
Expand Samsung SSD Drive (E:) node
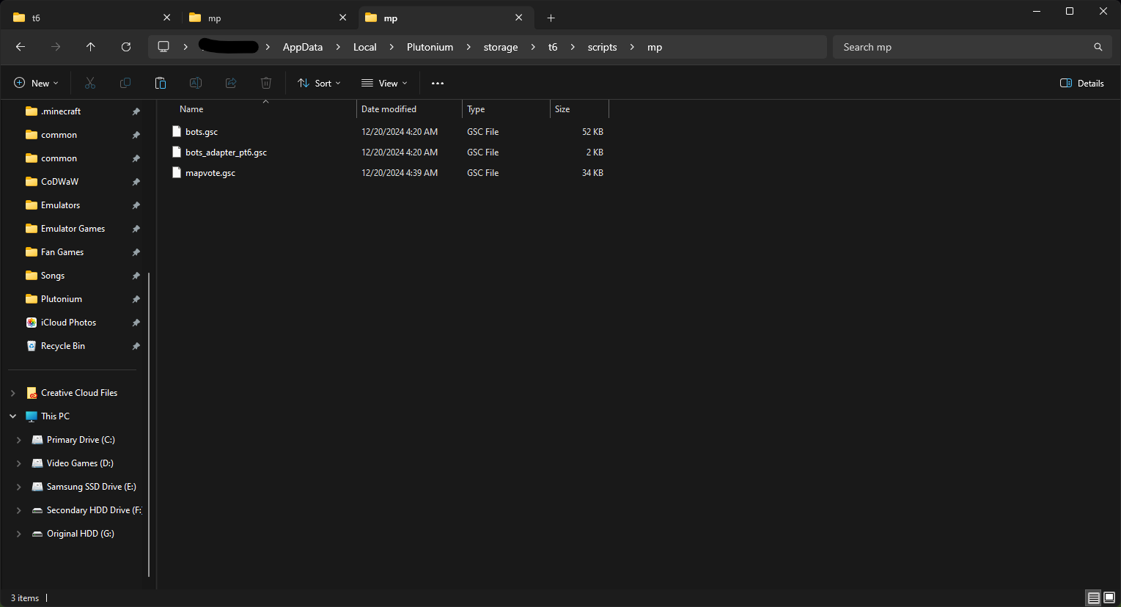[x=19, y=487]
